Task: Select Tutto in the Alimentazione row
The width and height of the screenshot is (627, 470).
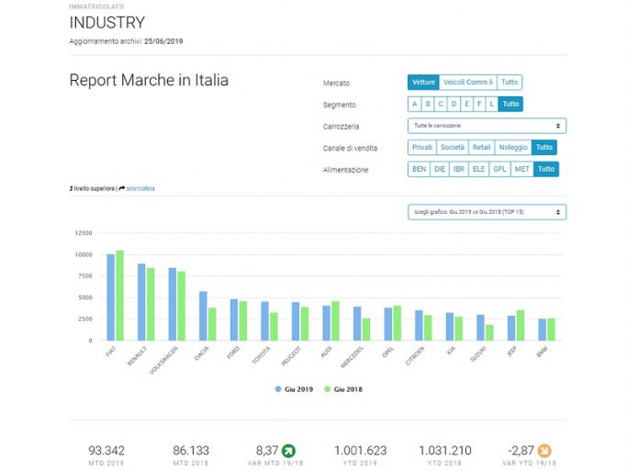Action: (546, 169)
